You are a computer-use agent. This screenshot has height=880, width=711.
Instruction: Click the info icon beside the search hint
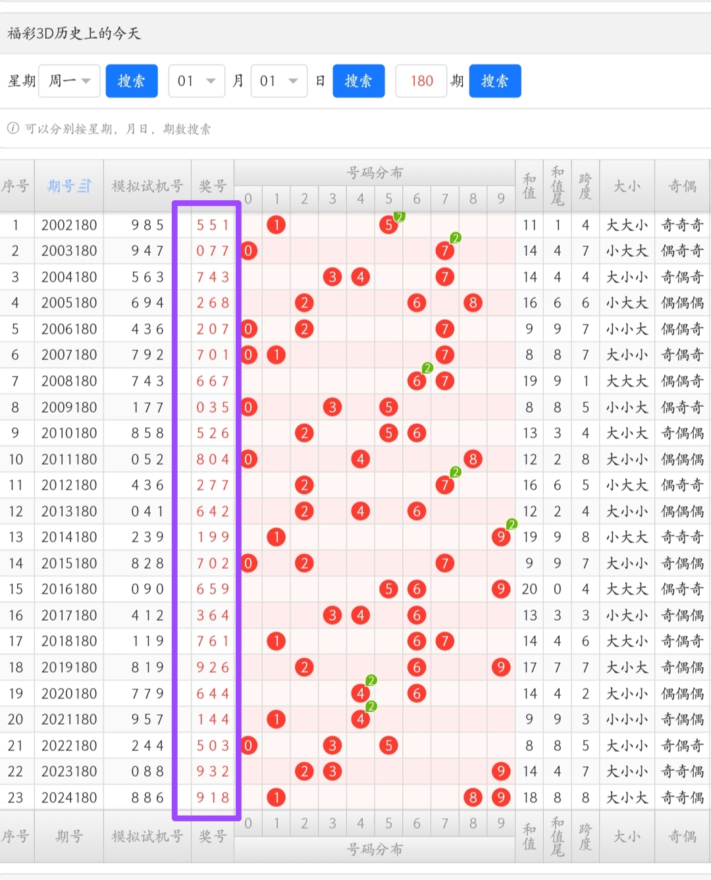click(13, 128)
